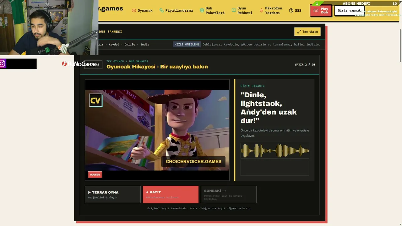Click the open book icon beside Oyun Rehberi
Screen dimensions: 402x226
[x=234, y=10]
